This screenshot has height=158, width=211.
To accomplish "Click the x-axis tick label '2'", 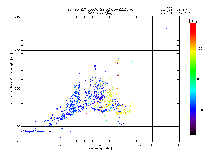I will pos(61,145).
